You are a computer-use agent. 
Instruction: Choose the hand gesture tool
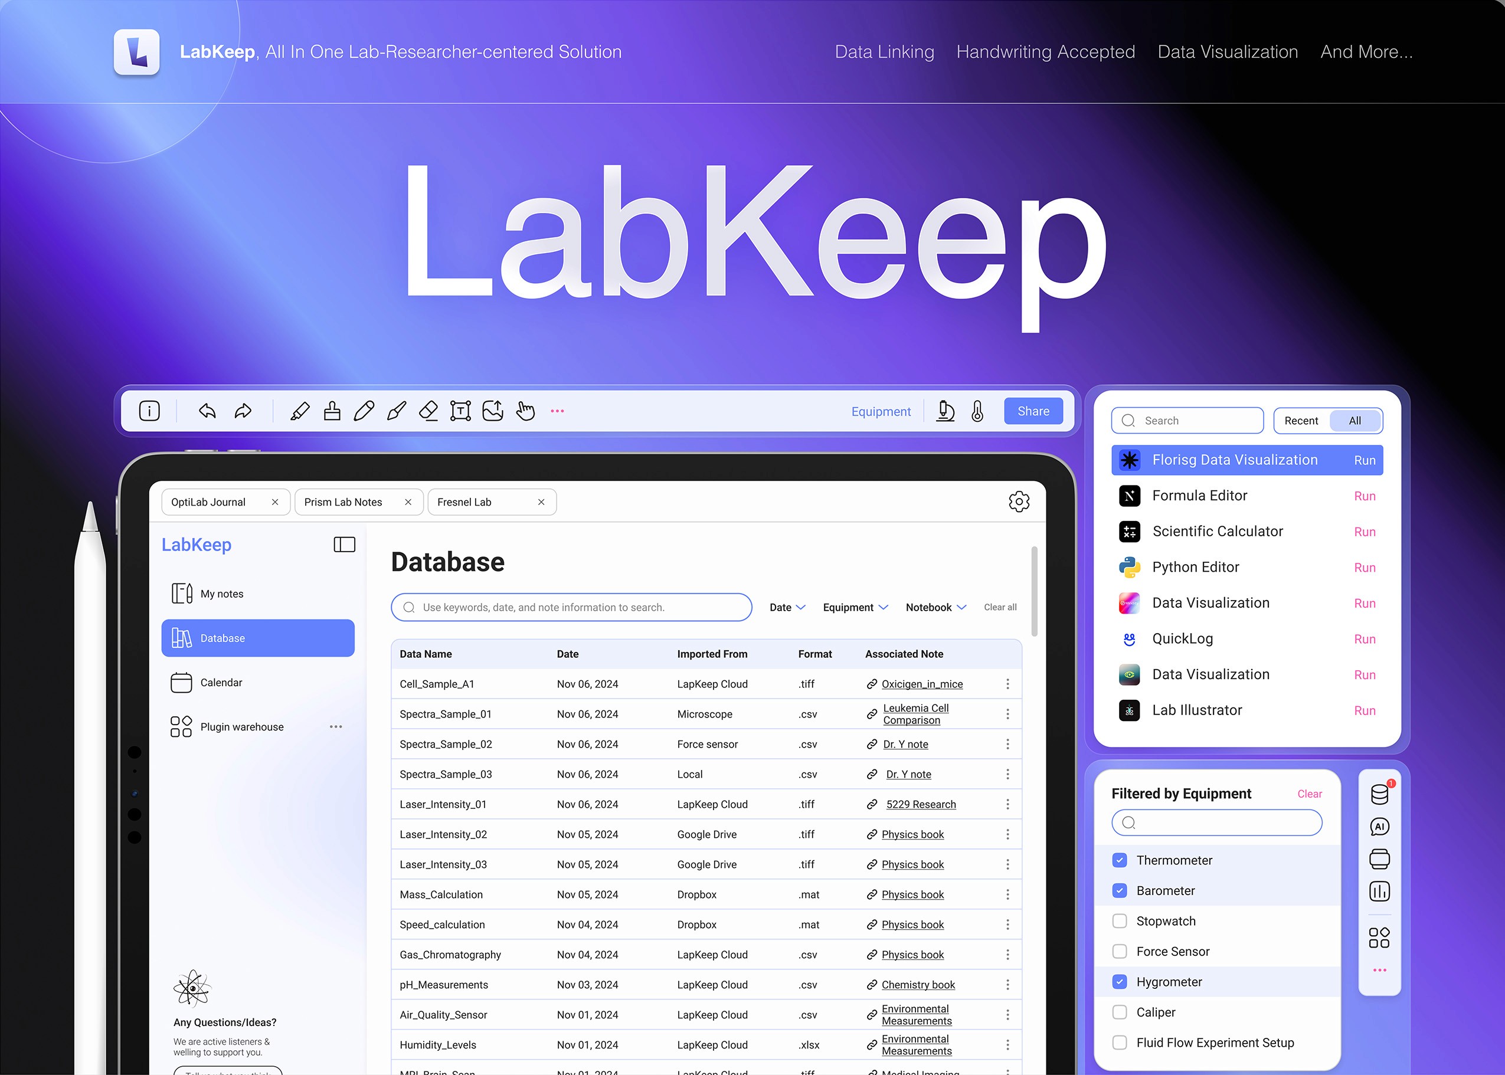[x=525, y=411]
